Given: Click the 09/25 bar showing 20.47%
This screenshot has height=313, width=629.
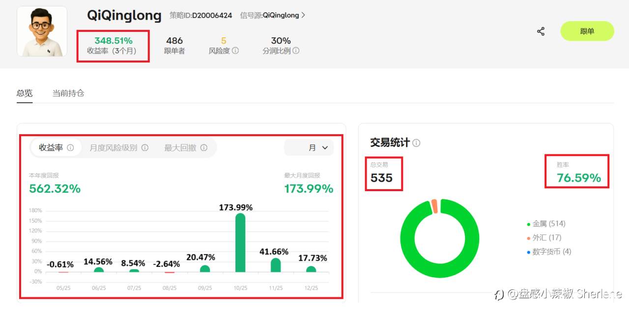Looking at the screenshot, I should [205, 268].
